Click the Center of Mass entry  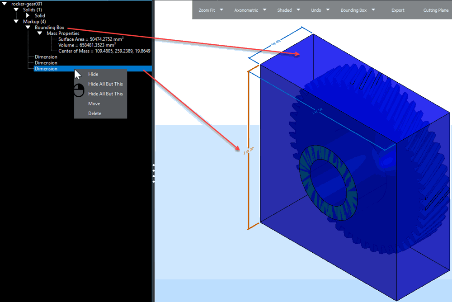tap(104, 51)
